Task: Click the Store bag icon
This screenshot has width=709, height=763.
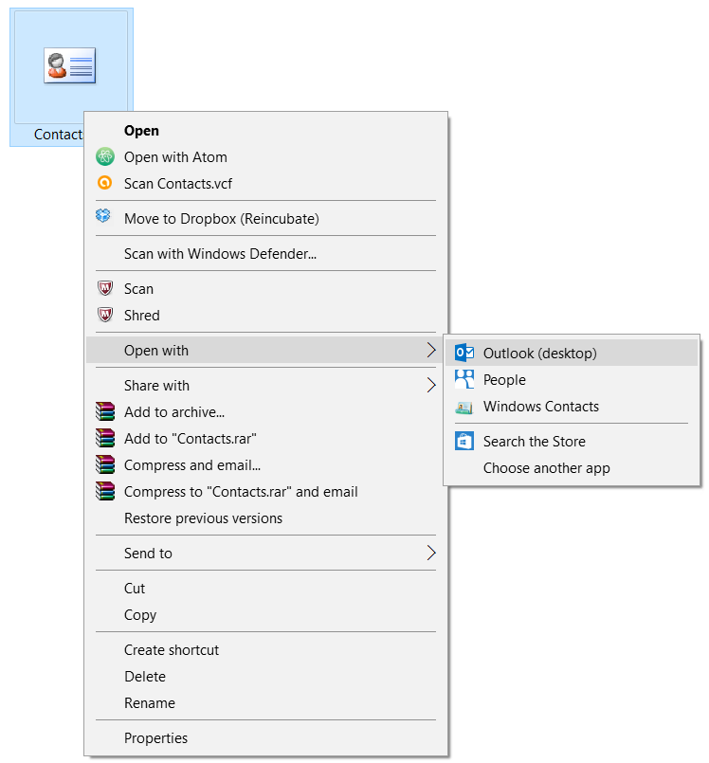Action: pos(464,441)
